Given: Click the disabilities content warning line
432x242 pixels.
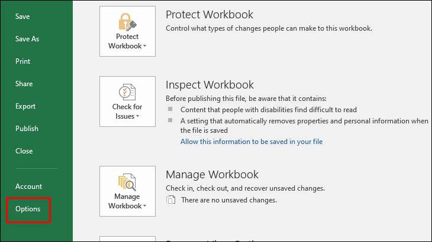Looking at the screenshot, I should [268, 110].
